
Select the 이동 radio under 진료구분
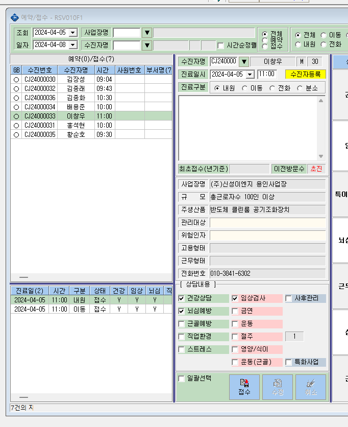(x=244, y=88)
